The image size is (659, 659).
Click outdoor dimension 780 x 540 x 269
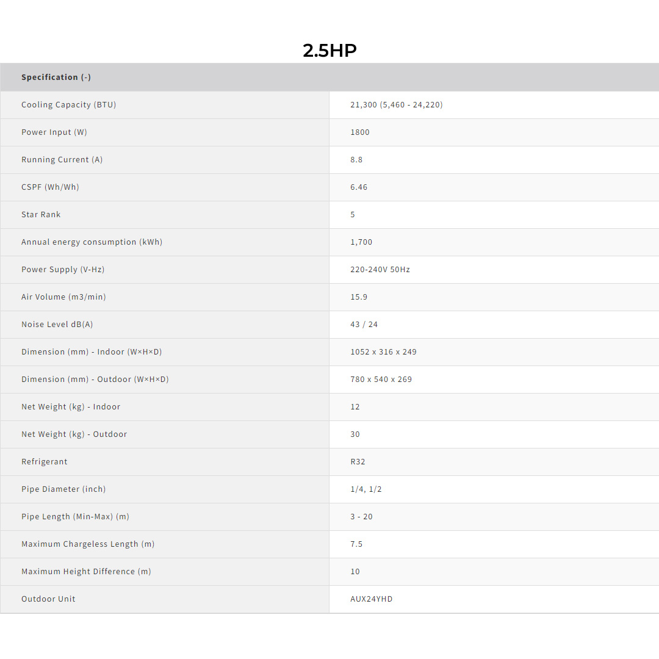tap(381, 380)
